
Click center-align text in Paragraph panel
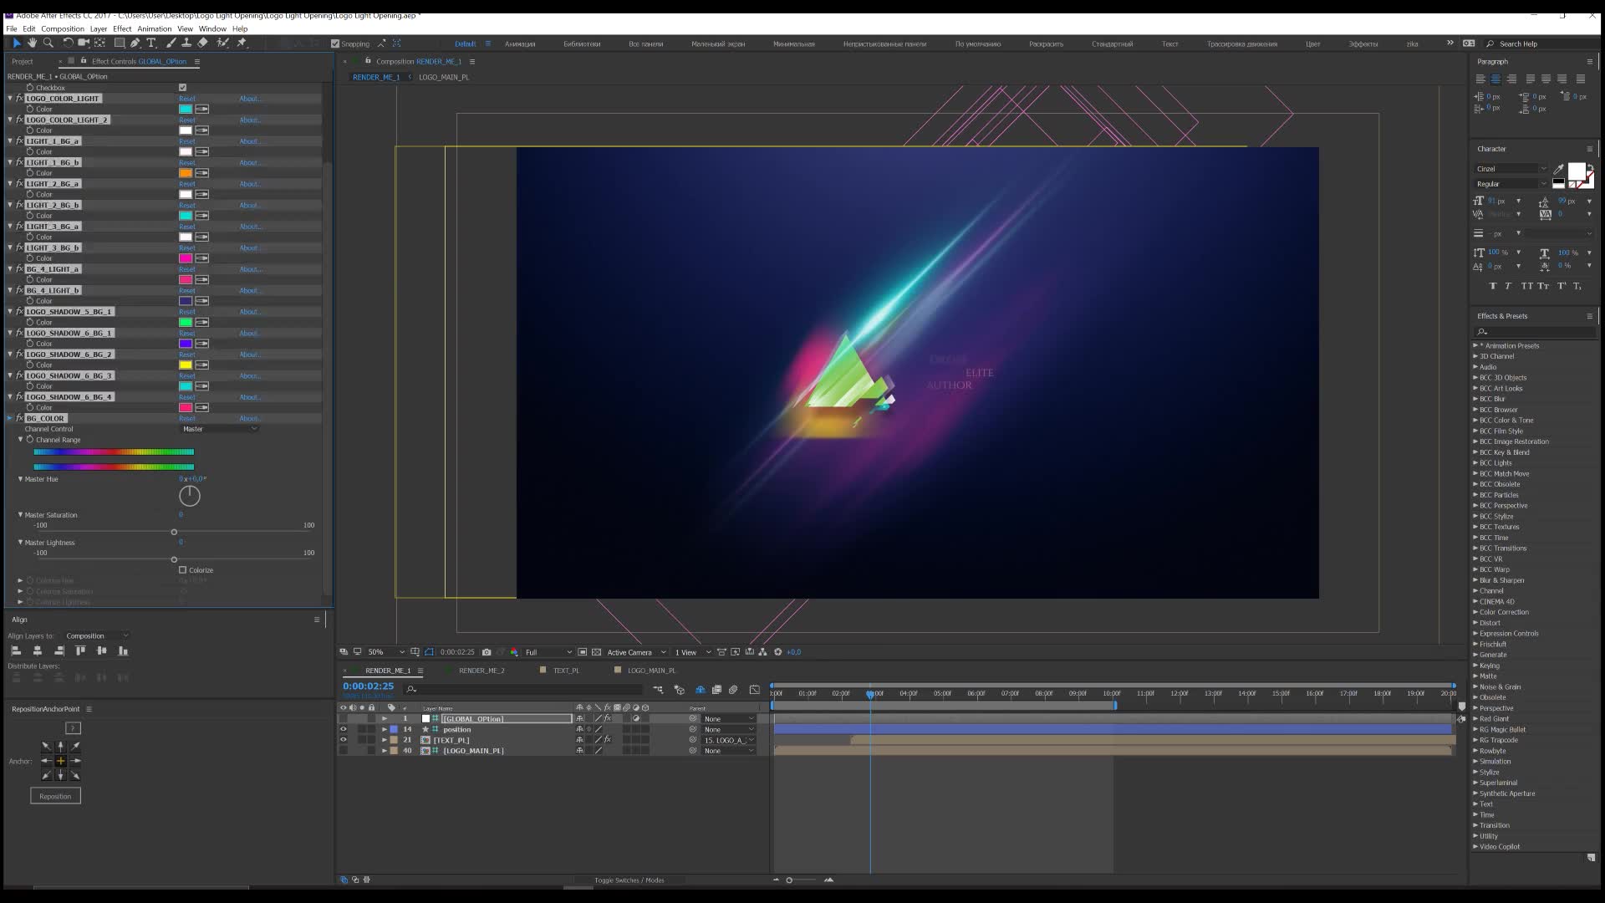(1495, 79)
